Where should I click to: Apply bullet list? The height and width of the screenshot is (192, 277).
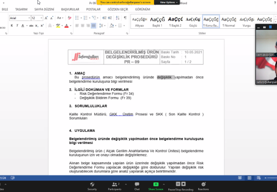pos(77,18)
